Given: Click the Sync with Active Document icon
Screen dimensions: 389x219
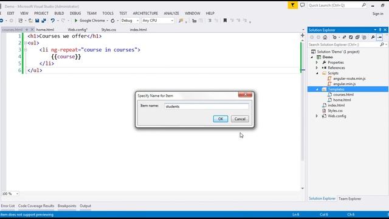Looking at the screenshot, I should click(344, 37).
